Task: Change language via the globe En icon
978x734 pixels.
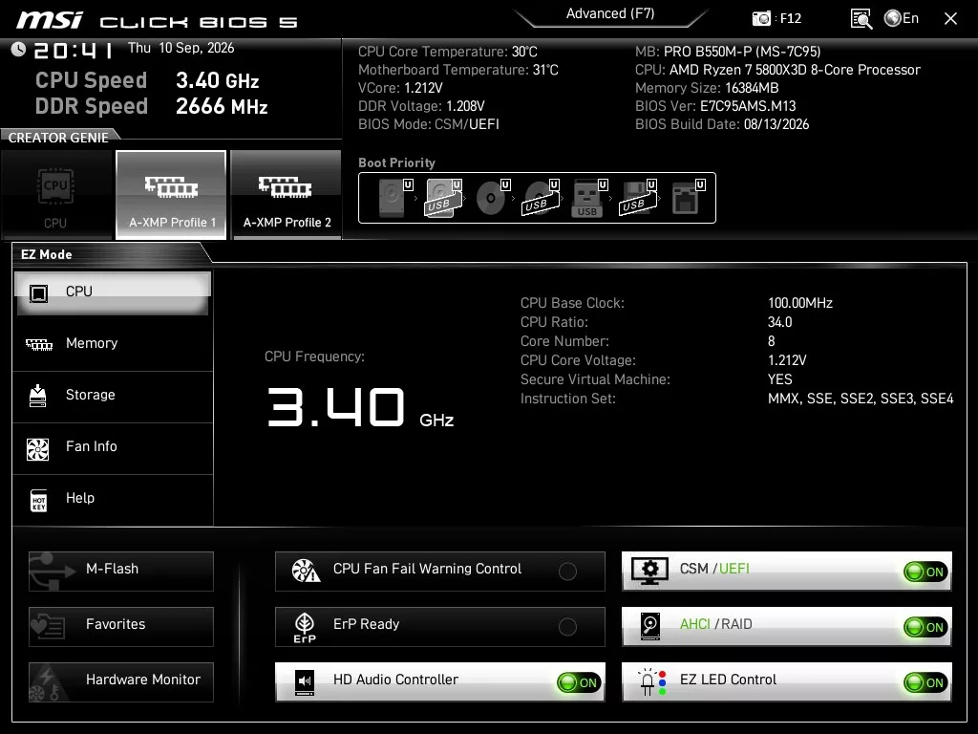Action: [x=902, y=19]
